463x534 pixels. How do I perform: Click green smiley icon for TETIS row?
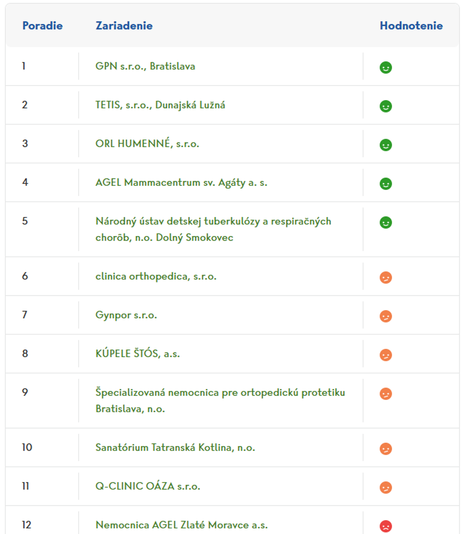point(386,107)
